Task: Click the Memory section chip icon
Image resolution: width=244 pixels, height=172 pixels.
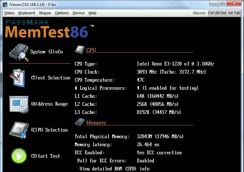Action: (x=80, y=122)
